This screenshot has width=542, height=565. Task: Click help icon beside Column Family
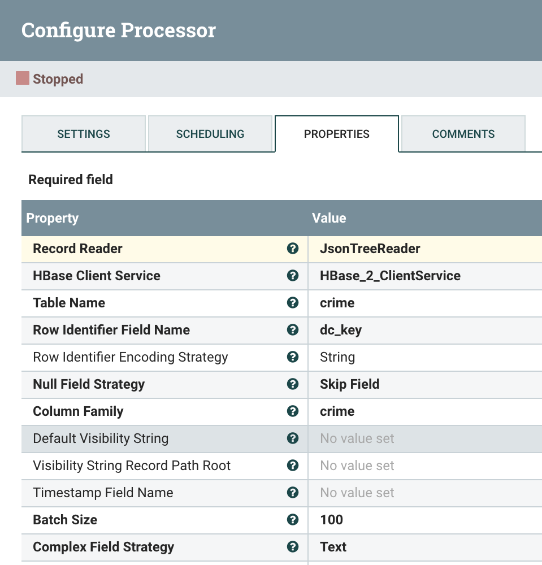292,411
